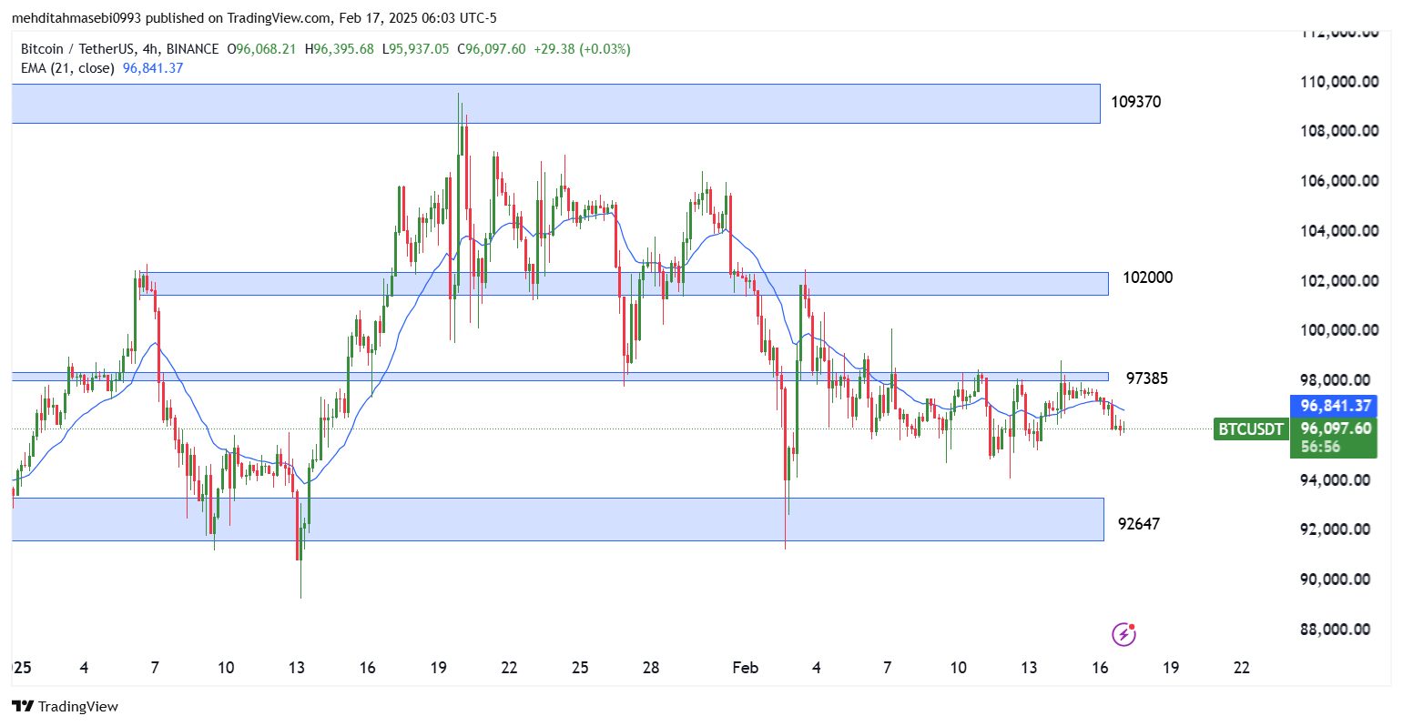This screenshot has height=726, width=1403.
Task: Click the TradingView logo at bottom left
Action: [65, 706]
